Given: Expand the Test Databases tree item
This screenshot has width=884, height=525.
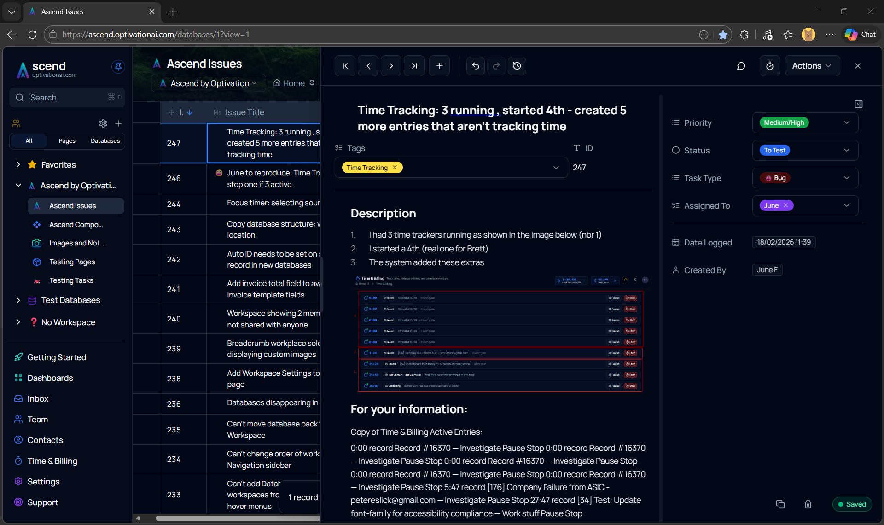Looking at the screenshot, I should click(x=18, y=300).
